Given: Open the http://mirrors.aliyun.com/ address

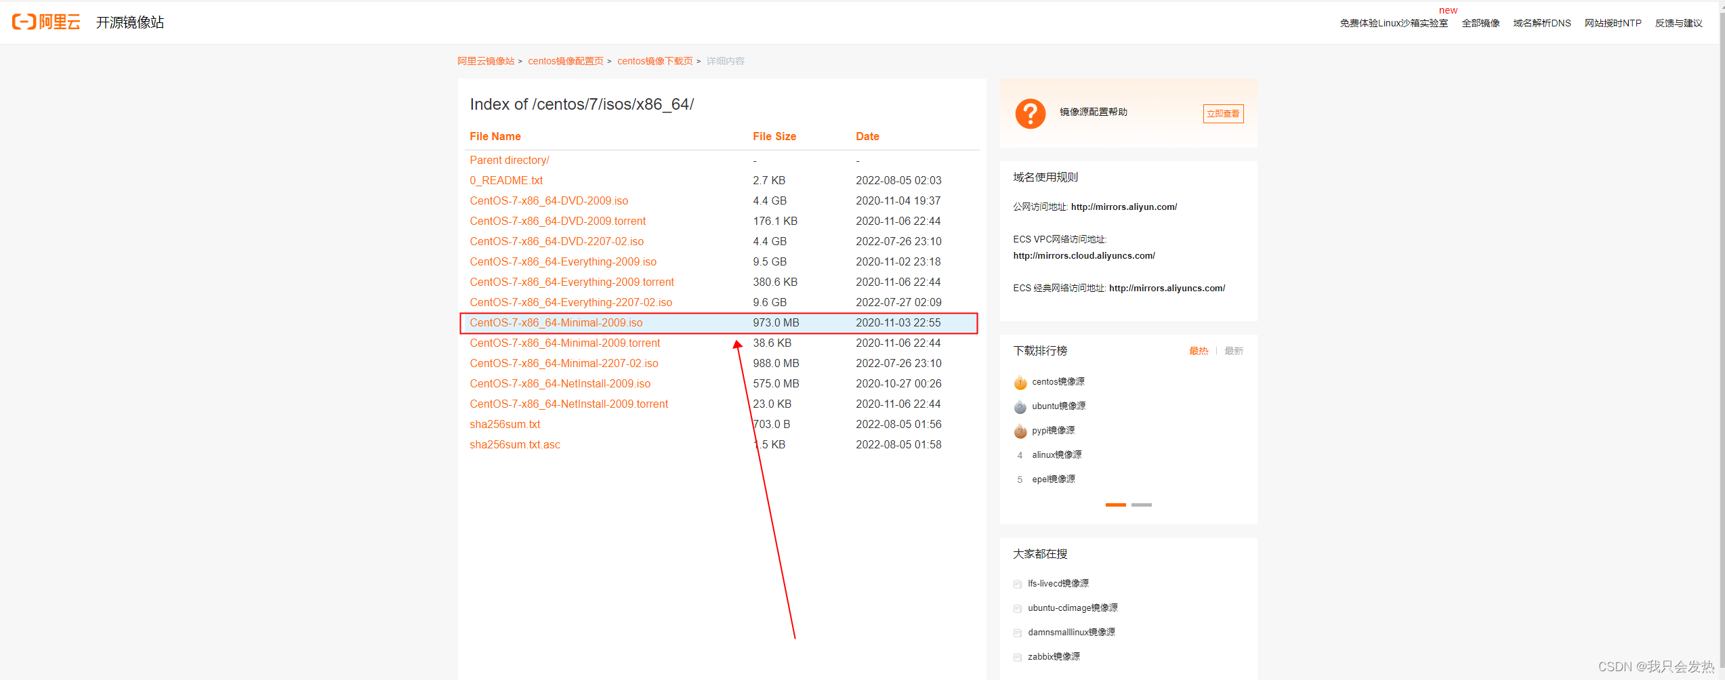Looking at the screenshot, I should point(1124,207).
